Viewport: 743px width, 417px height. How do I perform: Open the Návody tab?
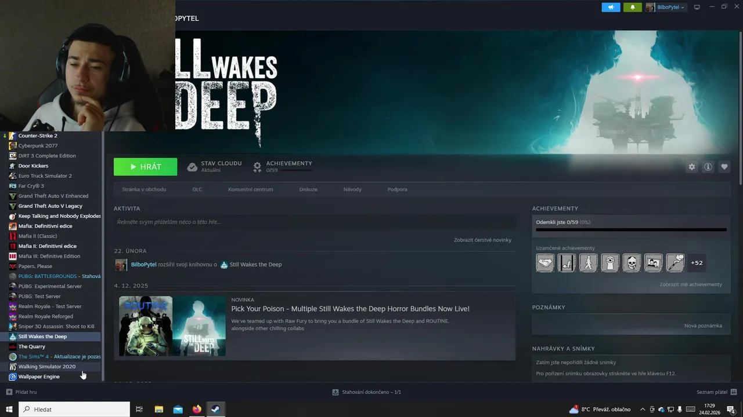[352, 189]
